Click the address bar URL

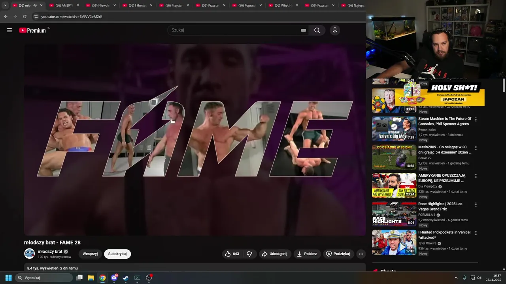click(x=72, y=17)
